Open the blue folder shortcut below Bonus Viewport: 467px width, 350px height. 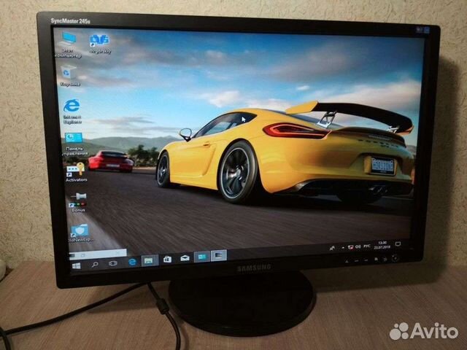coord(80,233)
